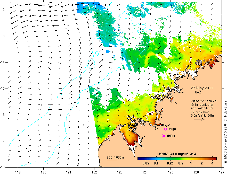The height and width of the screenshot is (175, 227).
Task: Click the 0.1 colorbar tick label
Action: pos(156,163)
